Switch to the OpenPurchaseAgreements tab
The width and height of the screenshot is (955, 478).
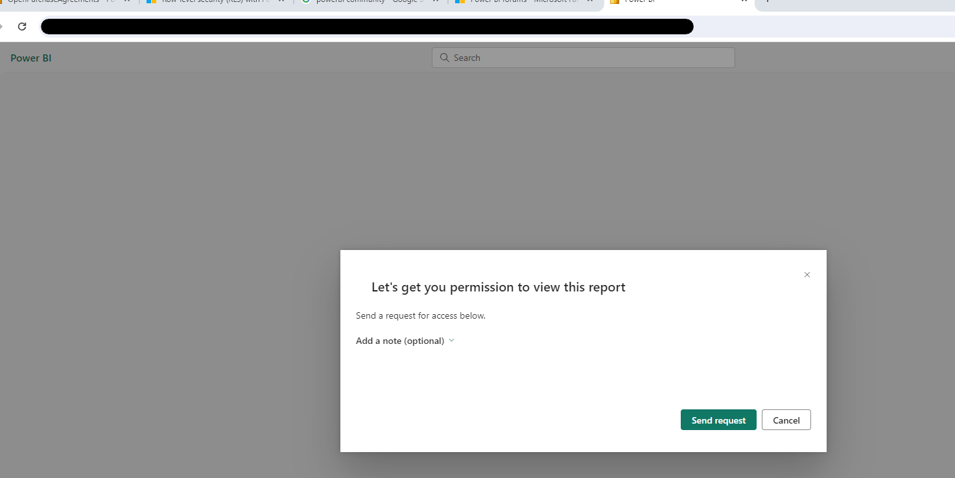(x=65, y=3)
